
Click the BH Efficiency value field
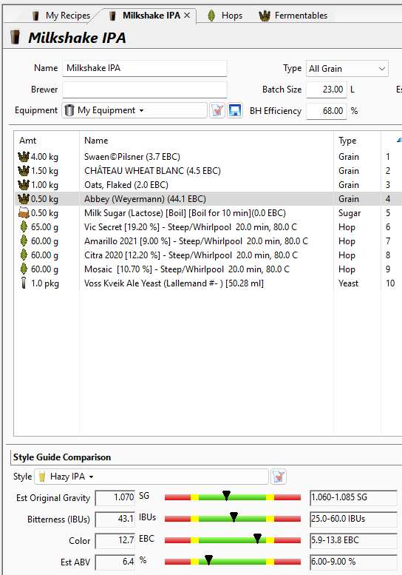tap(326, 111)
